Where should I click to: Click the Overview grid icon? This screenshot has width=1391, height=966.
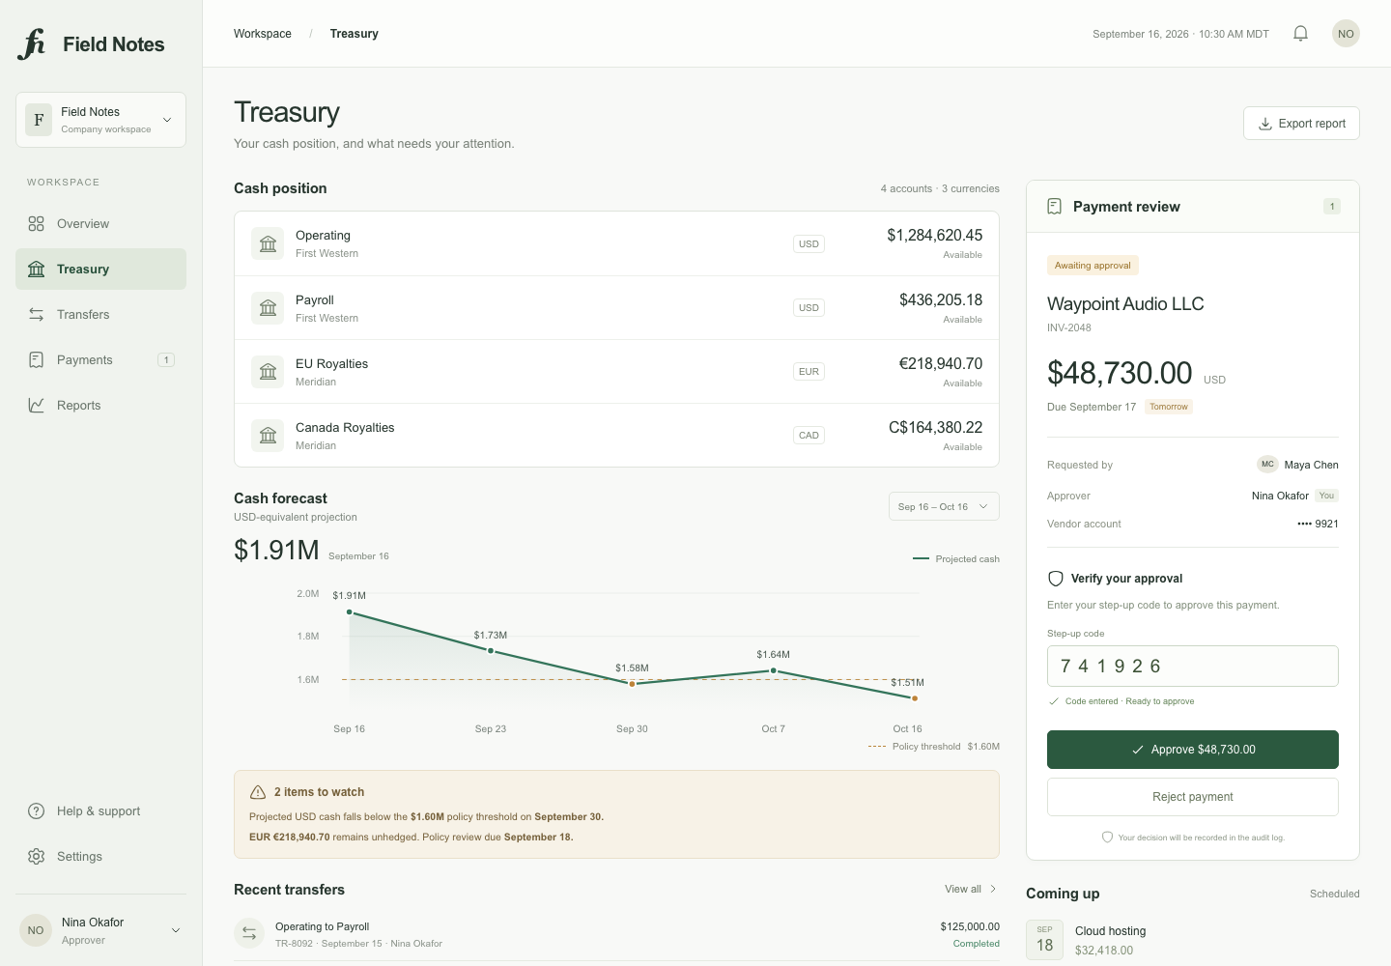pyautogui.click(x=37, y=224)
